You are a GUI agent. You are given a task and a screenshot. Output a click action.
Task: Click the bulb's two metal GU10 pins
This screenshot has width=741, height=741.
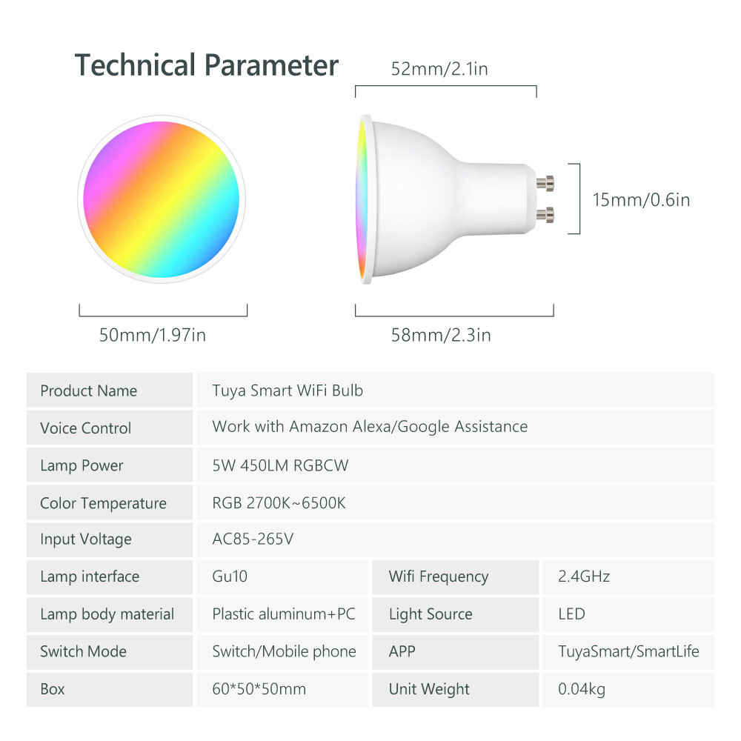tap(546, 198)
